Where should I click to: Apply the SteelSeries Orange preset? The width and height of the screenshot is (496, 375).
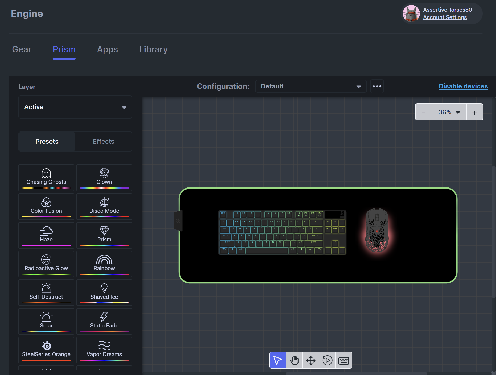pyautogui.click(x=46, y=350)
